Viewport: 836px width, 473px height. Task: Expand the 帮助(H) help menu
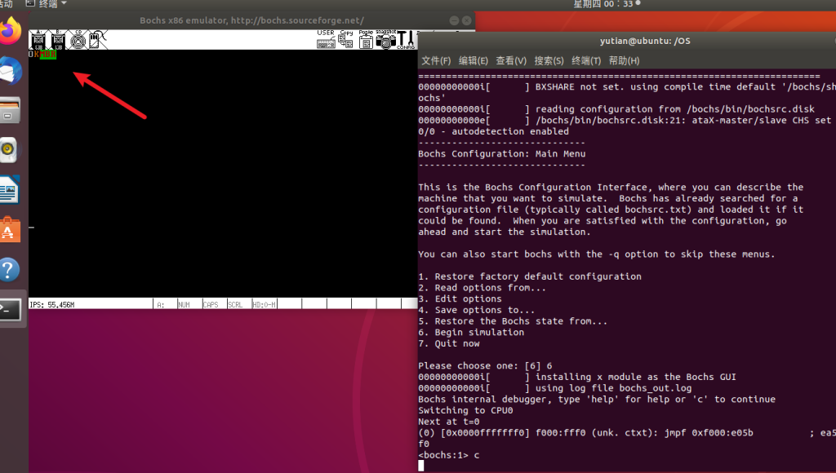point(624,61)
